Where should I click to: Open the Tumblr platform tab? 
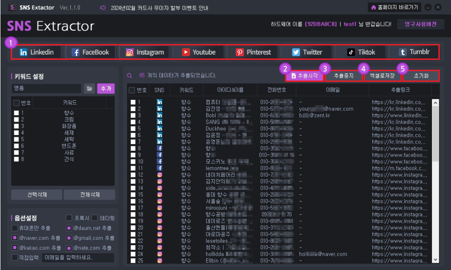[x=414, y=52]
